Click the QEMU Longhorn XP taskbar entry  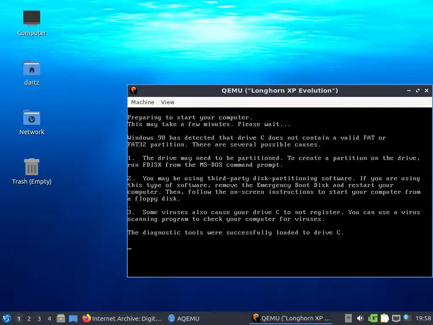coord(291,318)
